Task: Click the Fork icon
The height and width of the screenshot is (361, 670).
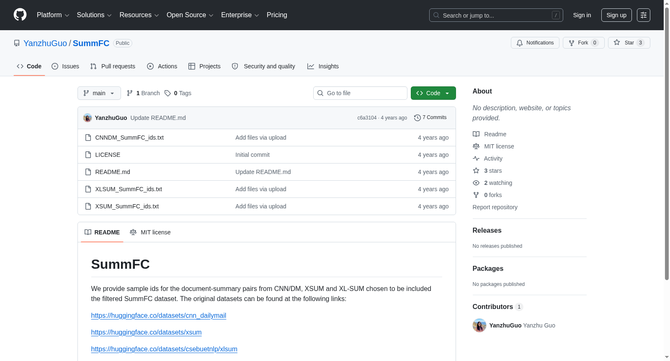Action: pos(572,43)
